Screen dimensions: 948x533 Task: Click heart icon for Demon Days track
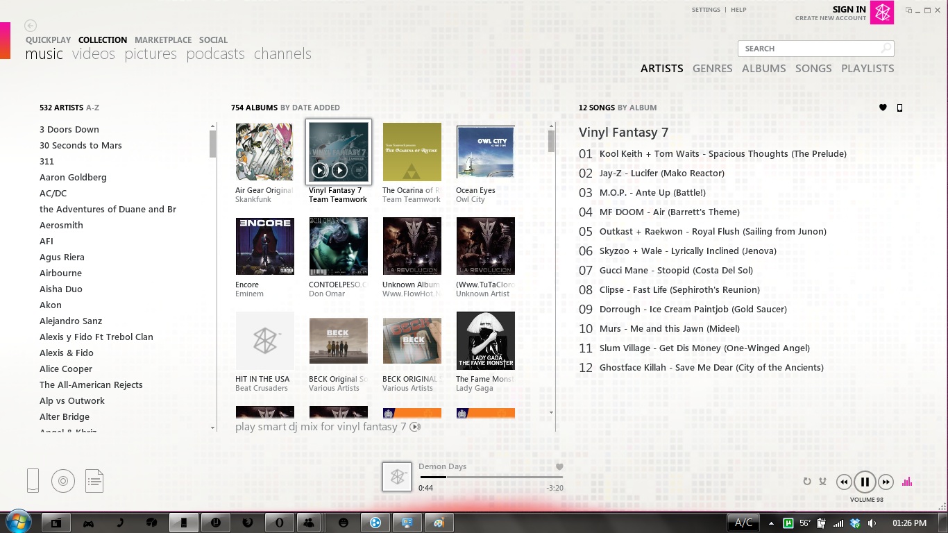(x=559, y=466)
